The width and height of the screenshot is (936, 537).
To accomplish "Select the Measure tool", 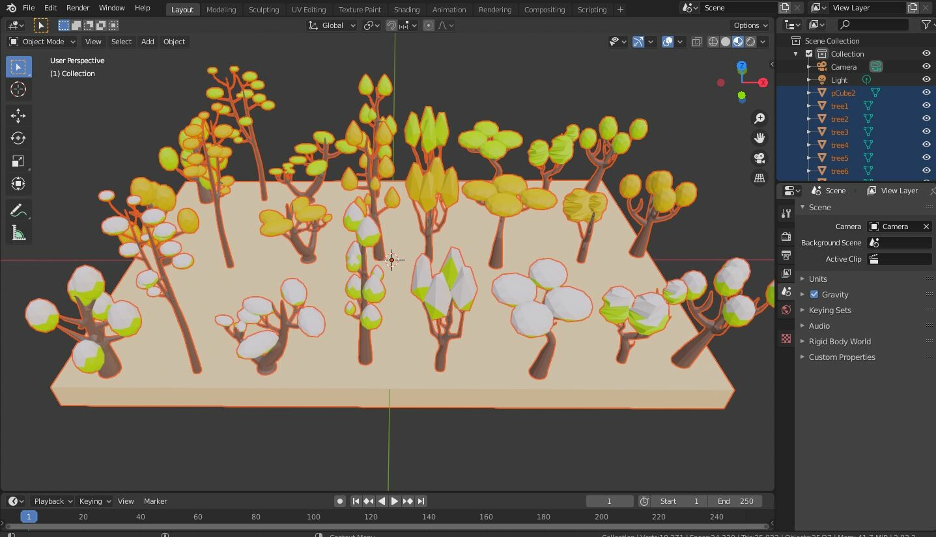I will point(18,232).
